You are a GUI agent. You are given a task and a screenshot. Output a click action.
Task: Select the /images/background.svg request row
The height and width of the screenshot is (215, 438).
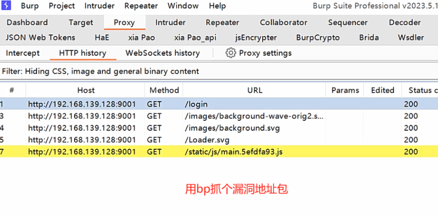tap(219, 128)
